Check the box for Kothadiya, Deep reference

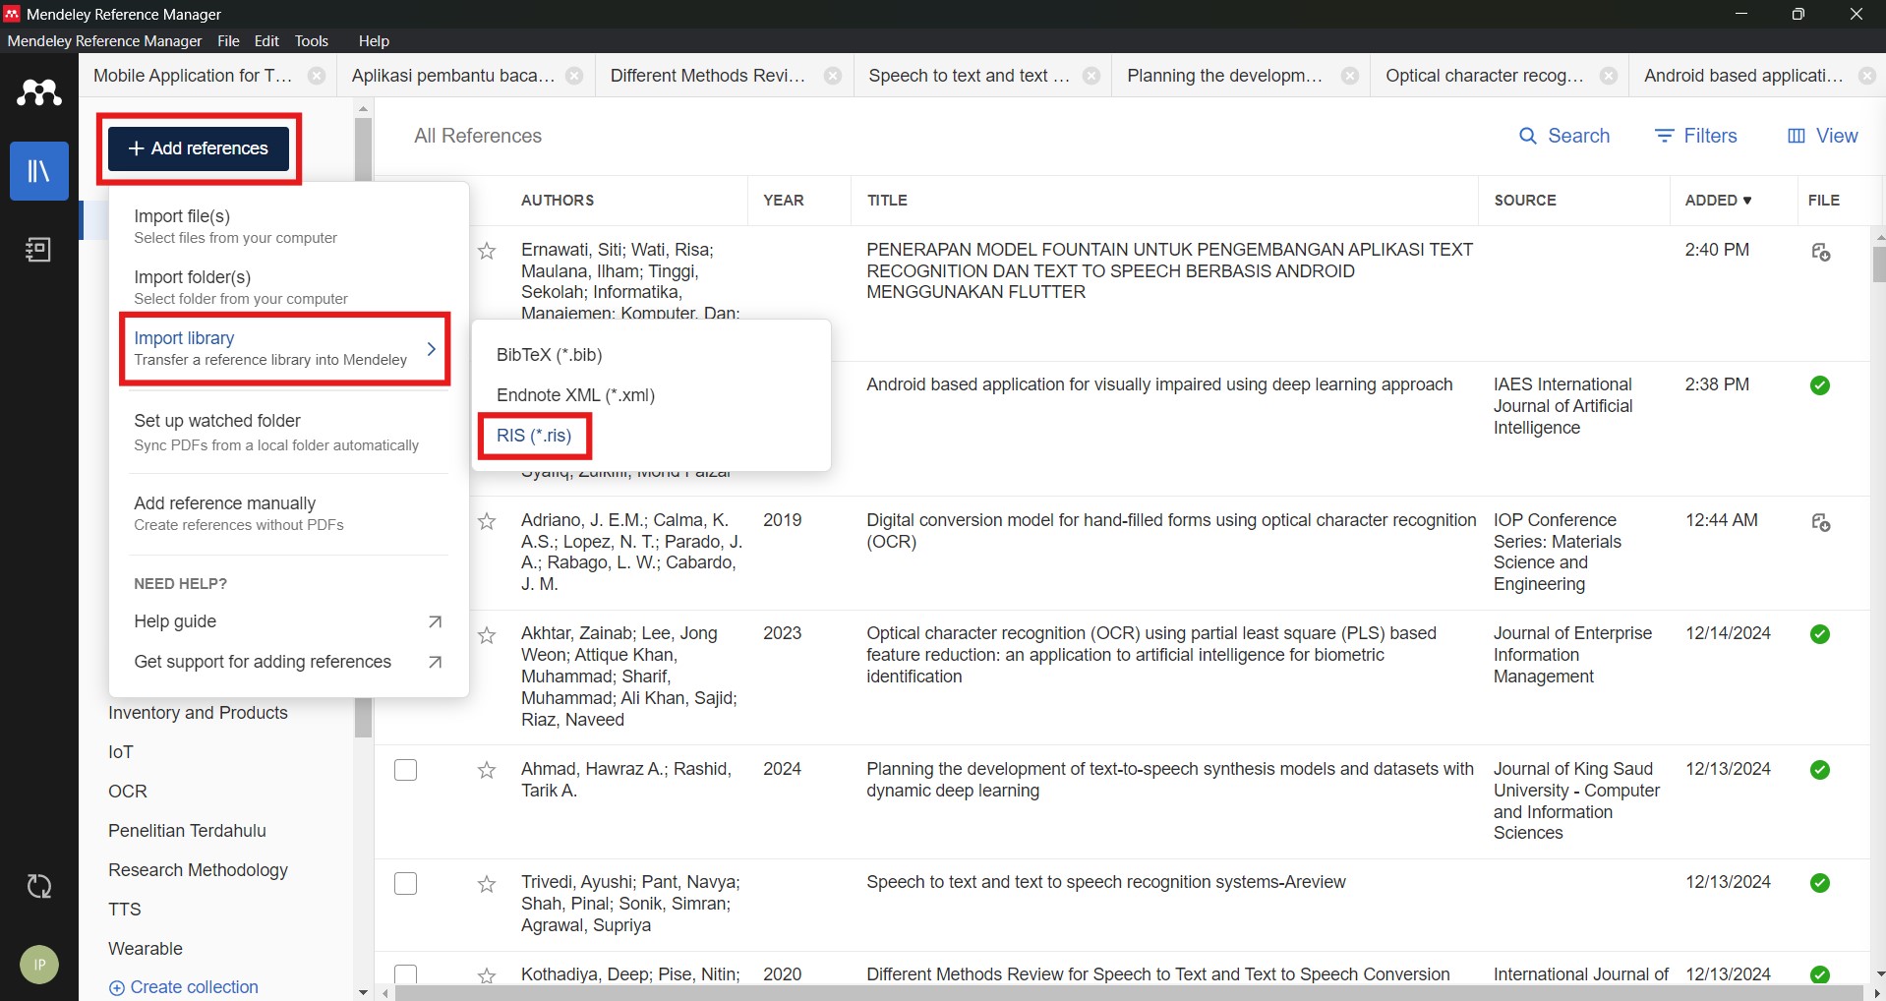point(406,974)
